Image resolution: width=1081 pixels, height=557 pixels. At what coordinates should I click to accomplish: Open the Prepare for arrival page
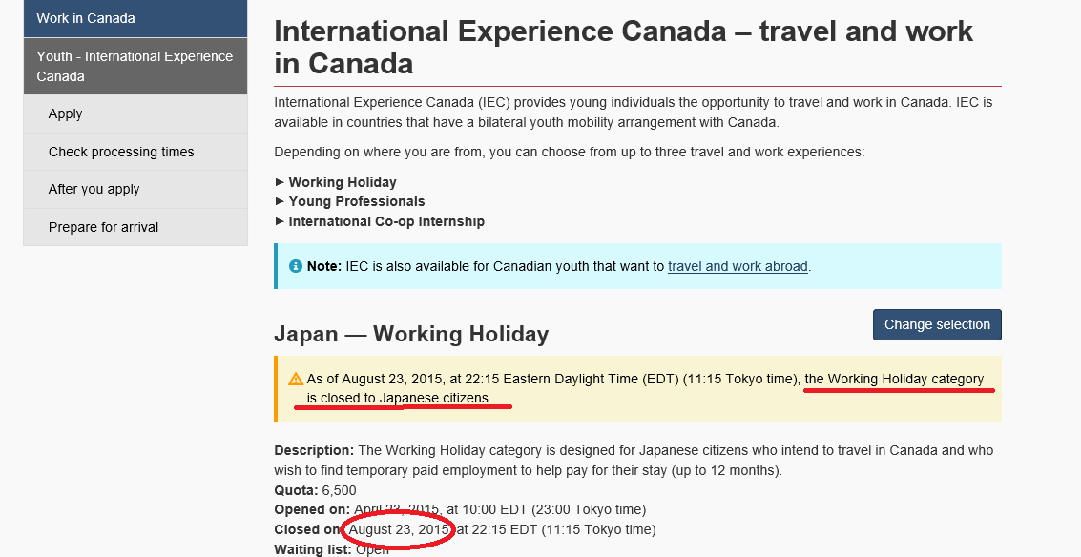(104, 227)
